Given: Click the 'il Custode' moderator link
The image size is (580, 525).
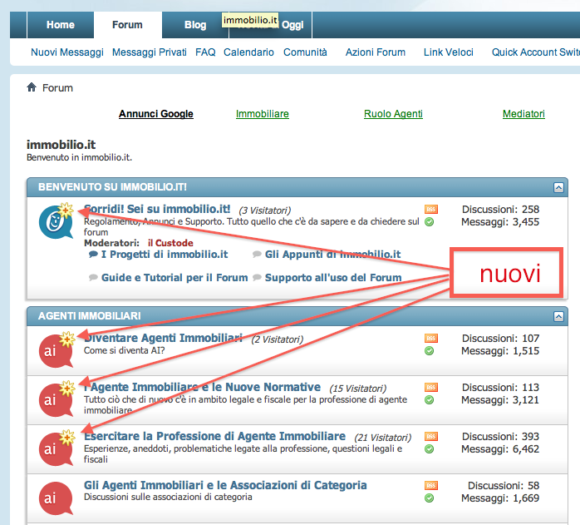Looking at the screenshot, I should pos(170,243).
